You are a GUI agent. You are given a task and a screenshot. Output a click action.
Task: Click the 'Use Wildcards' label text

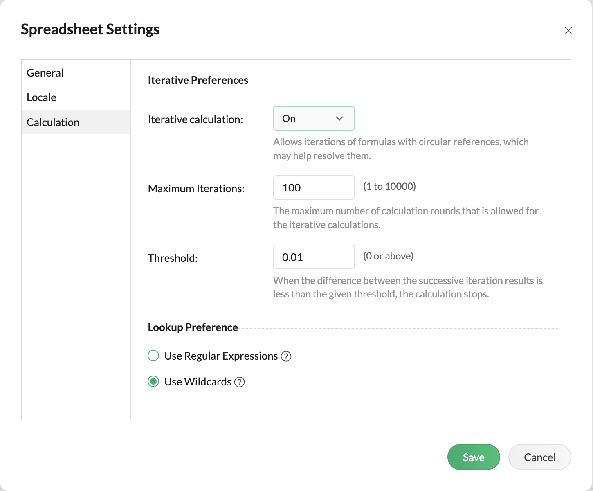point(198,382)
